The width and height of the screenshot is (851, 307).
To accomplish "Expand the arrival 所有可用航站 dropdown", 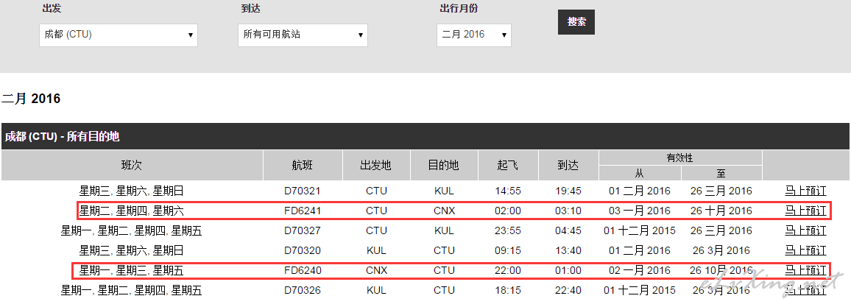I will 302,35.
